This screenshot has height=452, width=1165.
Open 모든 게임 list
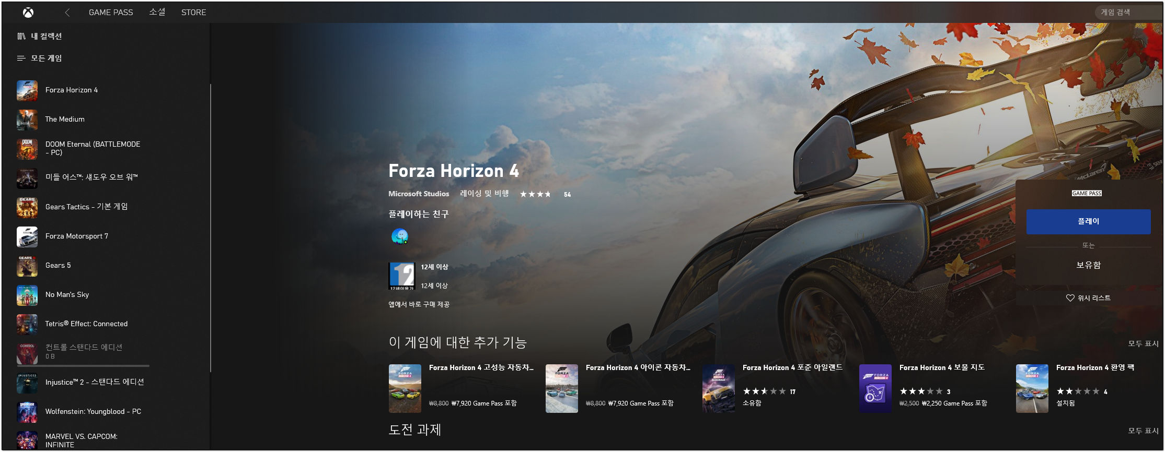[x=46, y=58]
